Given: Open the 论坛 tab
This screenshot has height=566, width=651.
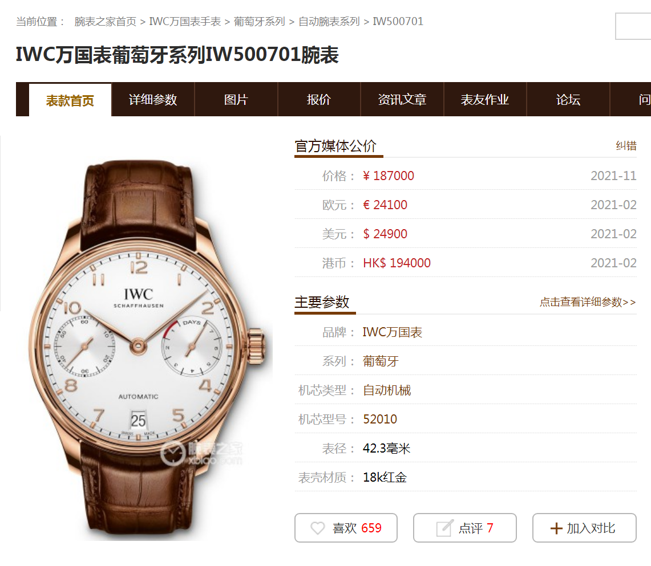Looking at the screenshot, I should tap(568, 100).
